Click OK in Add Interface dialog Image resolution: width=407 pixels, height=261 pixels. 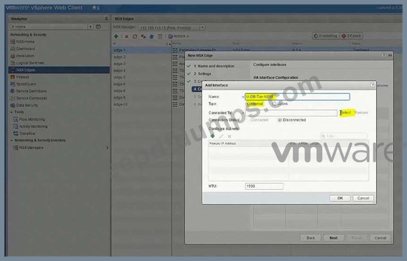tap(340, 198)
